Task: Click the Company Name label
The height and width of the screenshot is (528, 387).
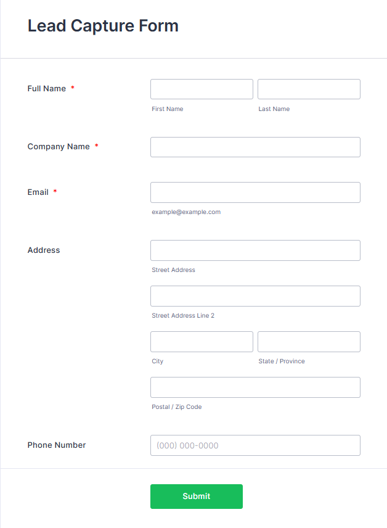Action: pyautogui.click(x=59, y=146)
